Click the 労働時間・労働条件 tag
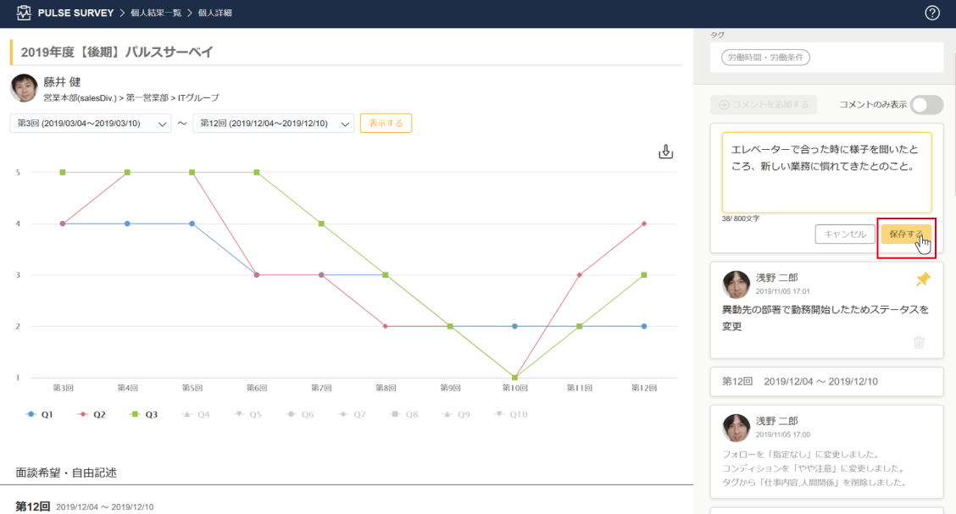The image size is (956, 514). [x=766, y=58]
